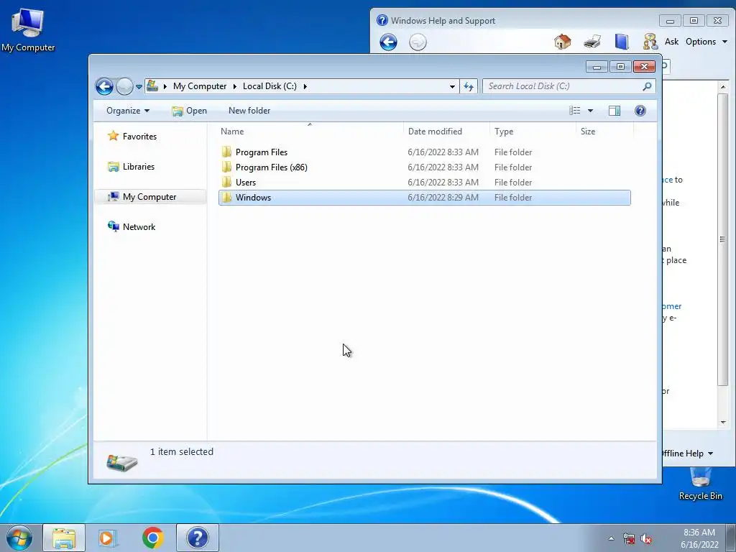
Task: Open Favorites in navigation pane
Action: 139,136
